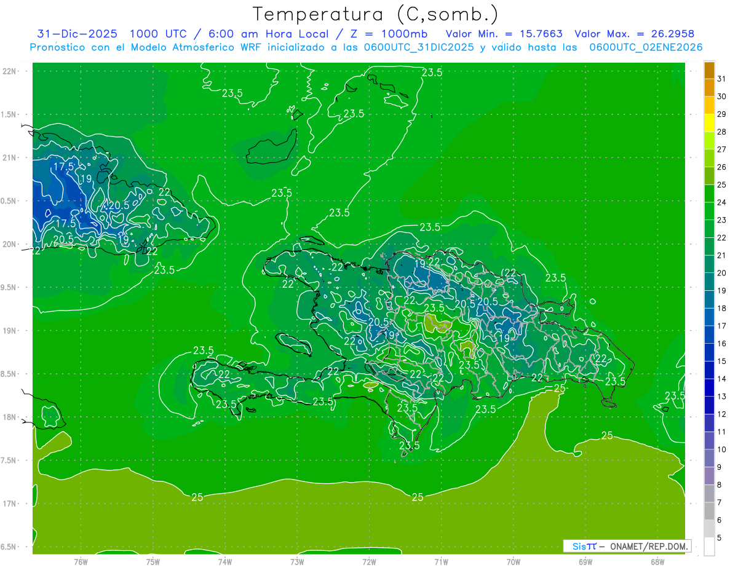Click the legend scale value 29
Screen dimensions: 738x570
[x=722, y=114]
